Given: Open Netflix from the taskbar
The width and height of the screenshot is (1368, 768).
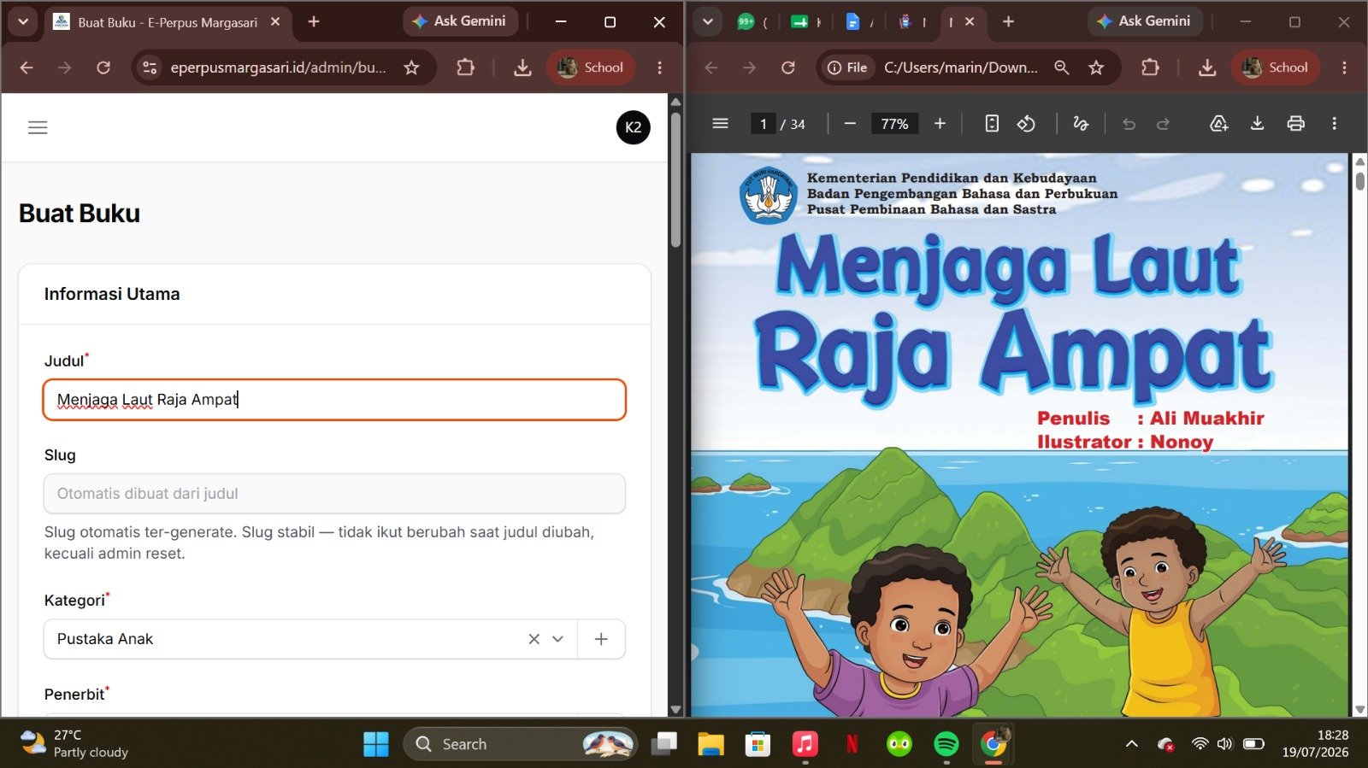Looking at the screenshot, I should (852, 744).
